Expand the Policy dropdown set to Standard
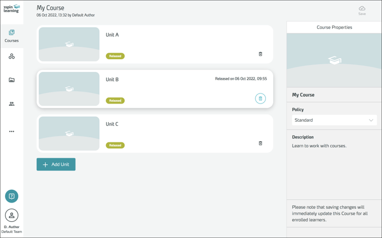 point(334,120)
